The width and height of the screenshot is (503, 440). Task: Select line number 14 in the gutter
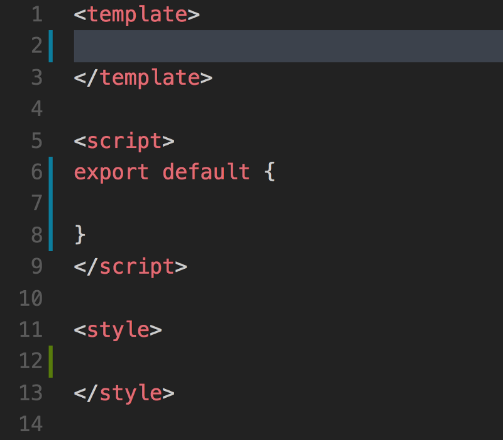tap(30, 424)
